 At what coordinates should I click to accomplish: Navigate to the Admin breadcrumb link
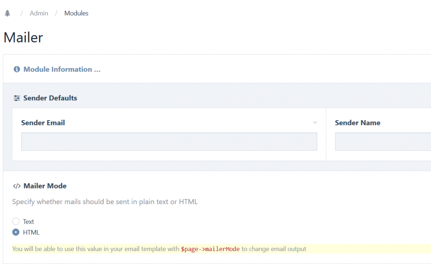click(x=39, y=13)
